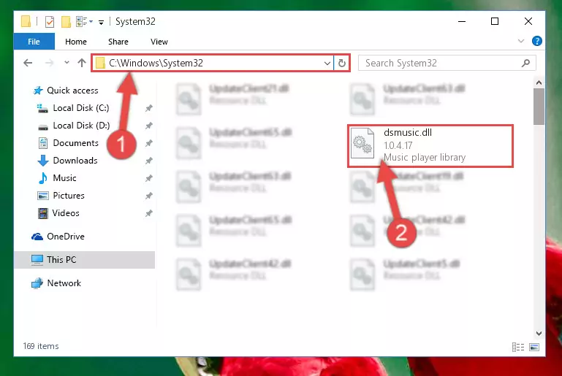Expand the address bar history dropdown
The height and width of the screenshot is (376, 562).
[x=327, y=64]
